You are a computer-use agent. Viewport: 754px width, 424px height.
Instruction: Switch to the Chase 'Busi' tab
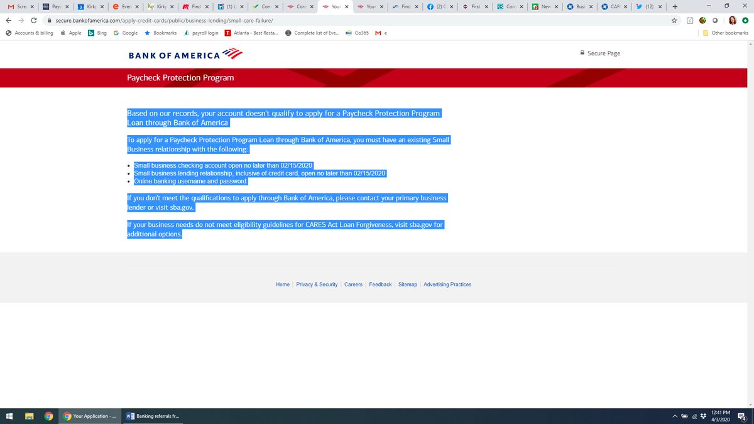pos(578,7)
